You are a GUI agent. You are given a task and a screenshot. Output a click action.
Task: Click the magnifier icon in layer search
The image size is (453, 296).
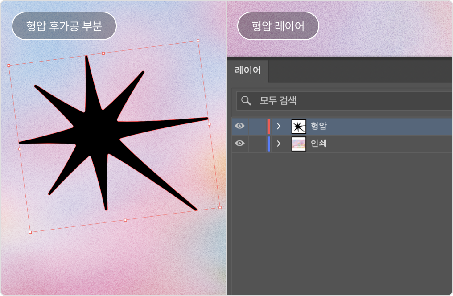246,101
